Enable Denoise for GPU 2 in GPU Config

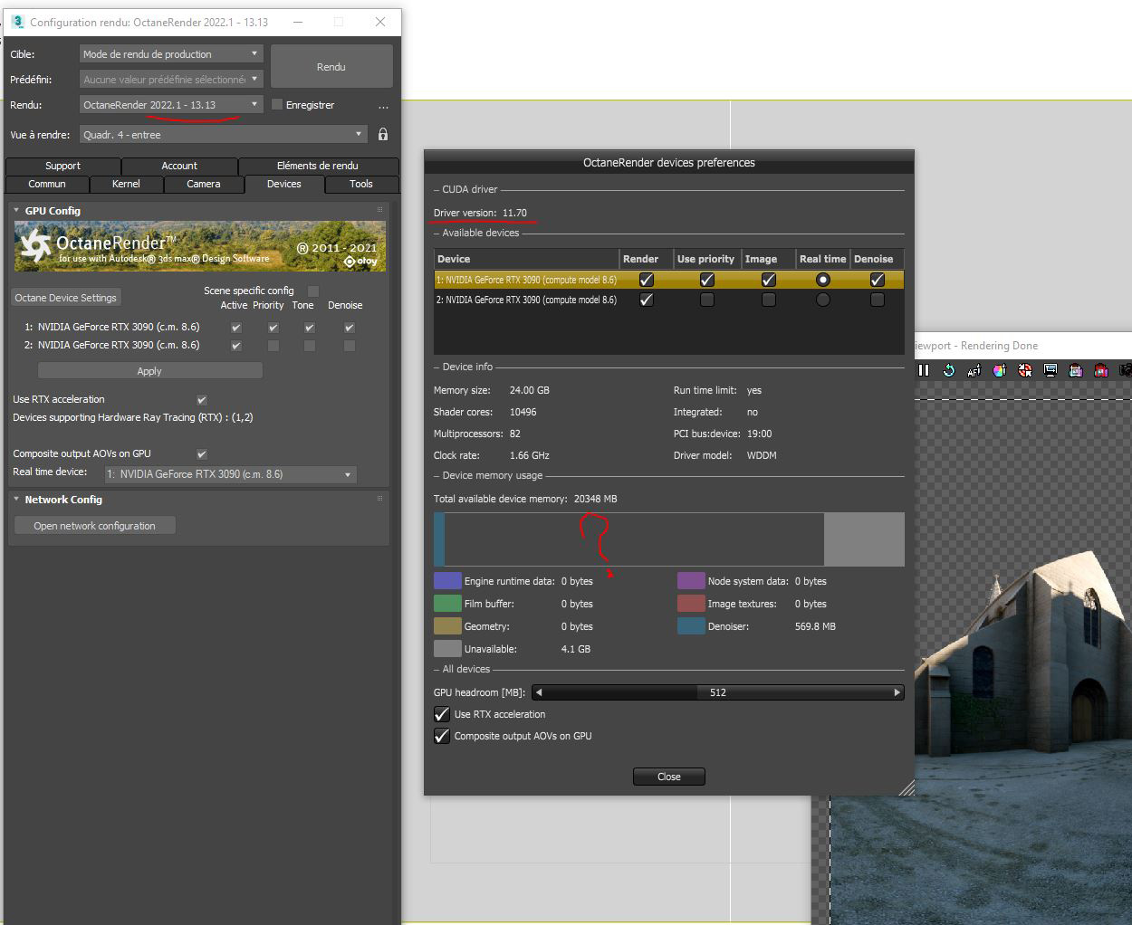click(x=350, y=346)
